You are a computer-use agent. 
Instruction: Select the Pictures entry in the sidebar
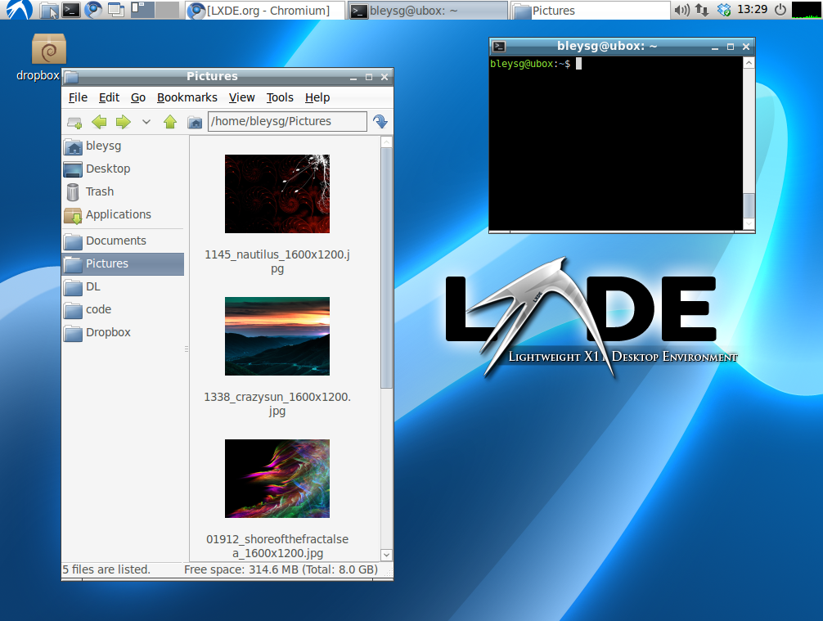(106, 263)
